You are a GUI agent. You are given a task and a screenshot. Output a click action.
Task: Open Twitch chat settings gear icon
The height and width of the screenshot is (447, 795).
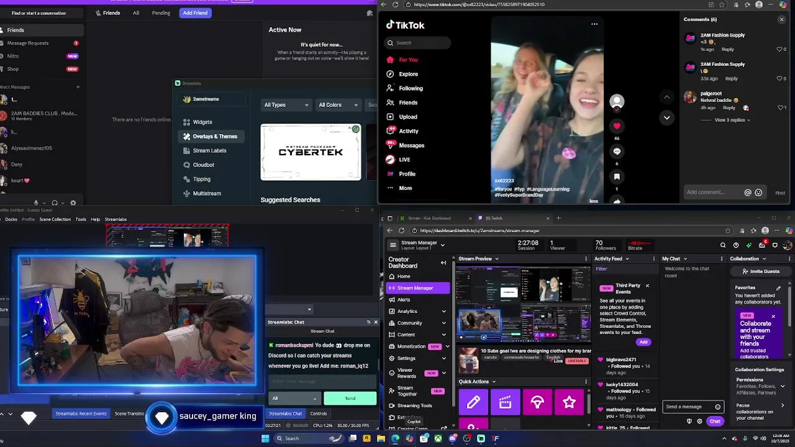[699, 422]
